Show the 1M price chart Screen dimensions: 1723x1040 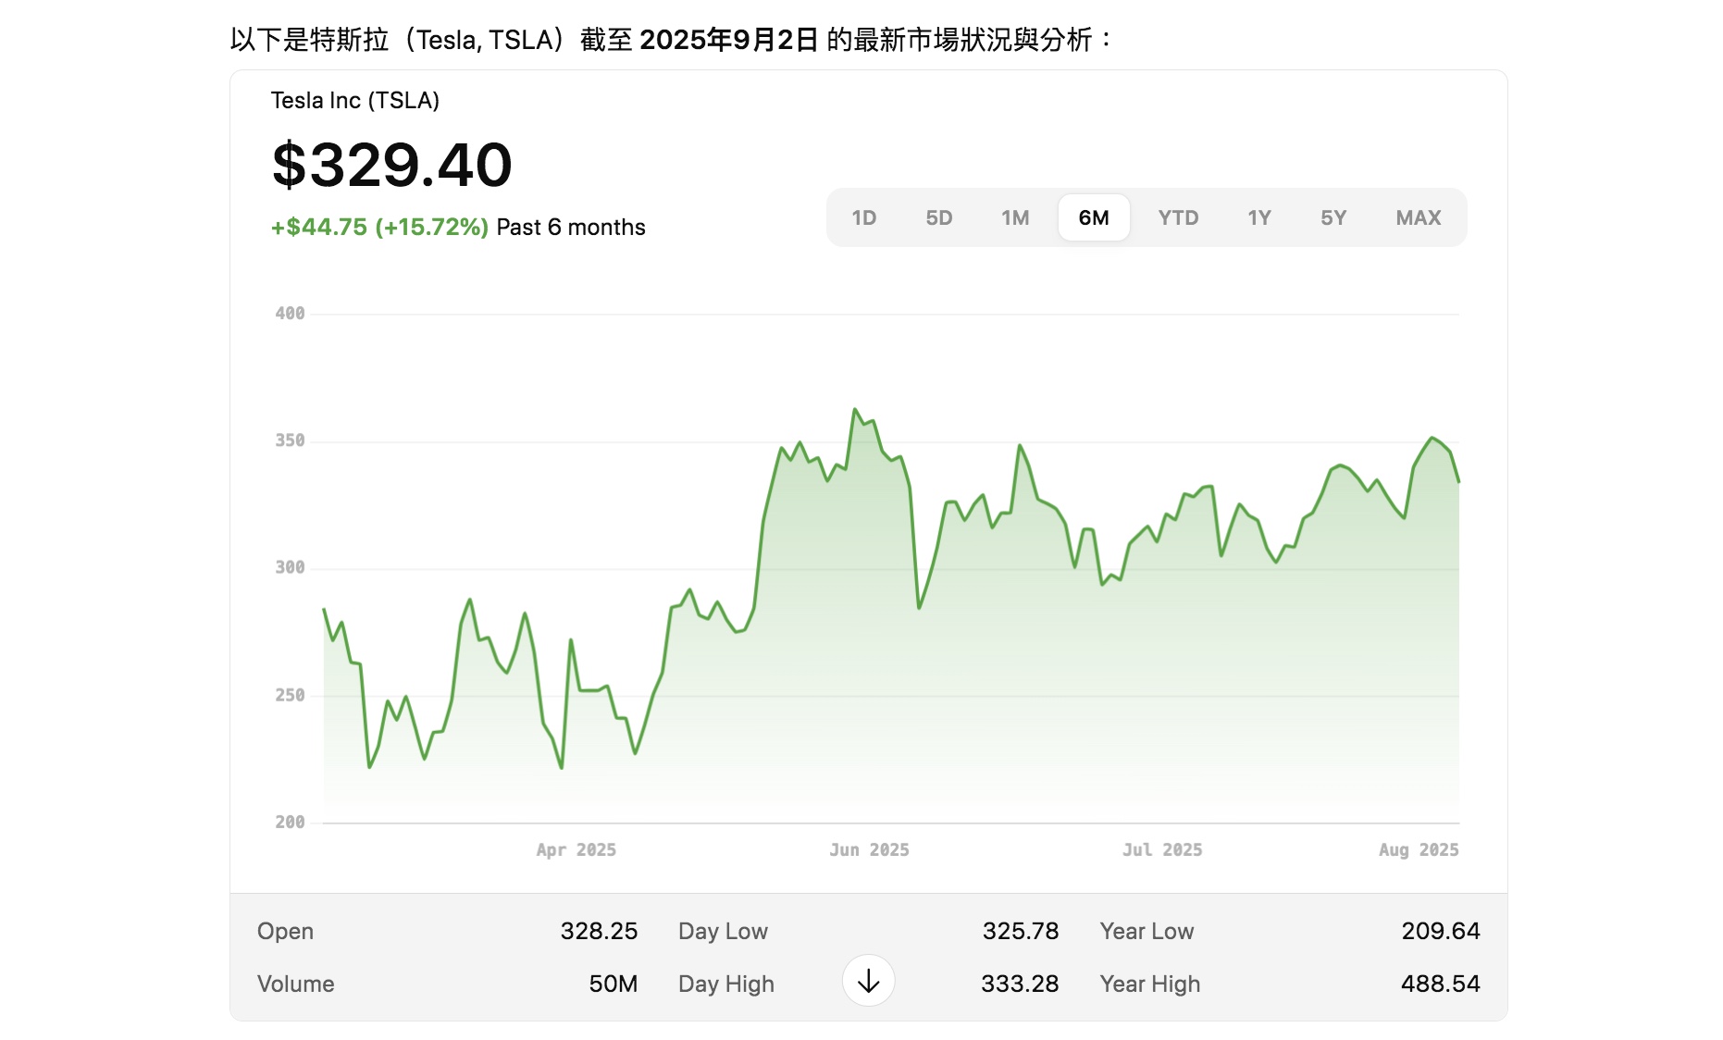[1014, 218]
